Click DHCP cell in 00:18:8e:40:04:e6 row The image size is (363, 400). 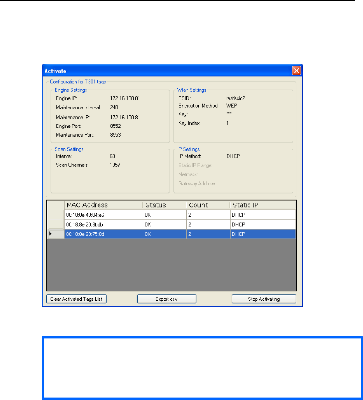[263, 215]
